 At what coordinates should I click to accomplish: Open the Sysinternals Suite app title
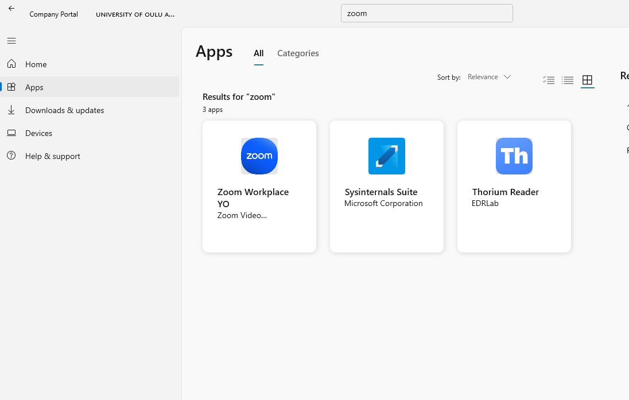(x=381, y=192)
